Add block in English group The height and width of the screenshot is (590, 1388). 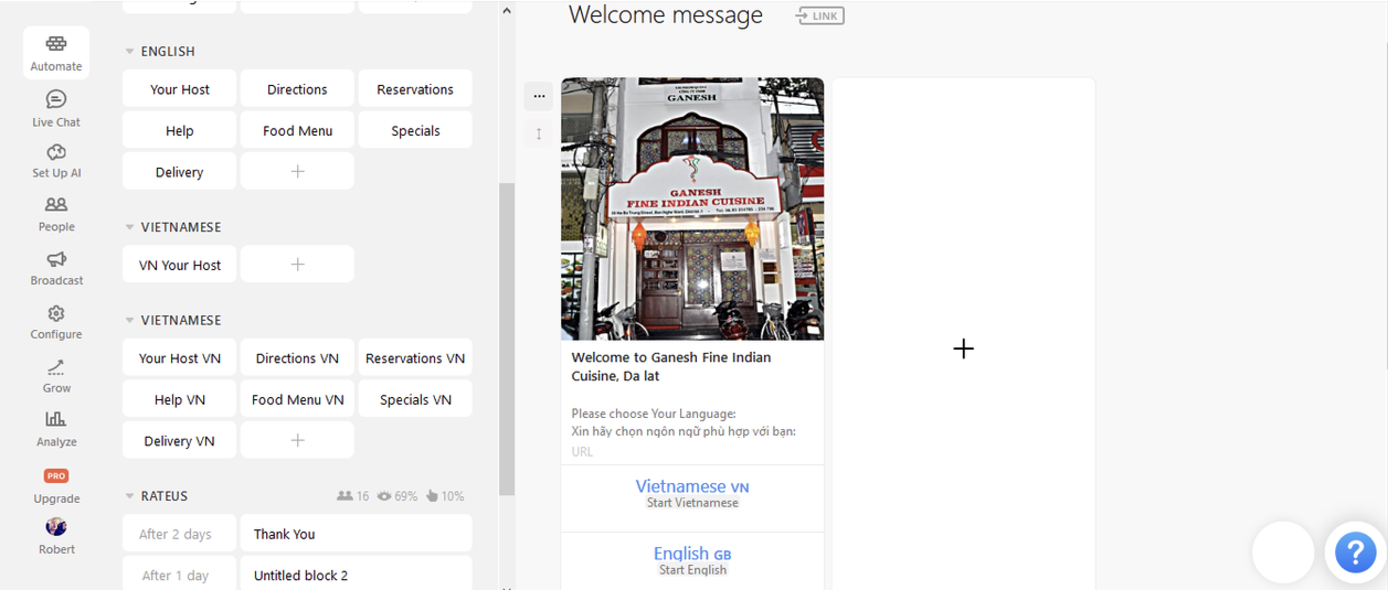(x=297, y=171)
